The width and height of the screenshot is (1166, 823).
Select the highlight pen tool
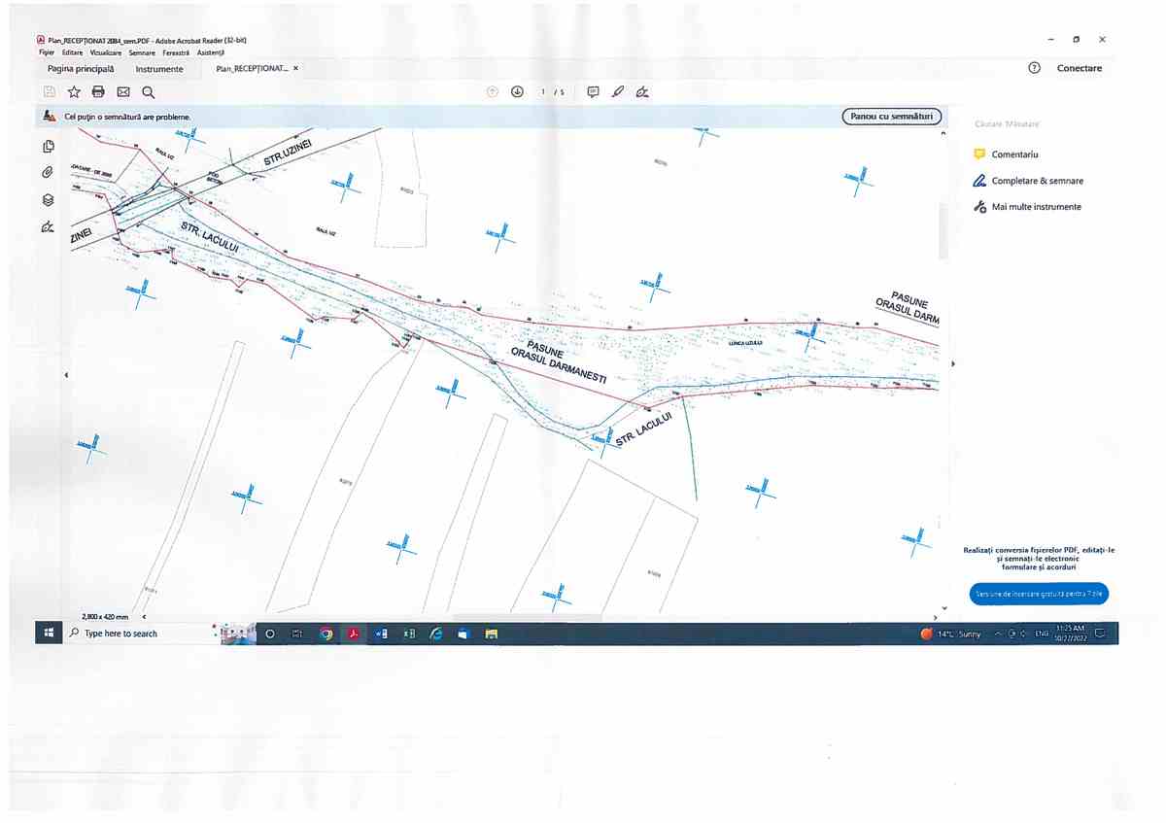pos(617,92)
